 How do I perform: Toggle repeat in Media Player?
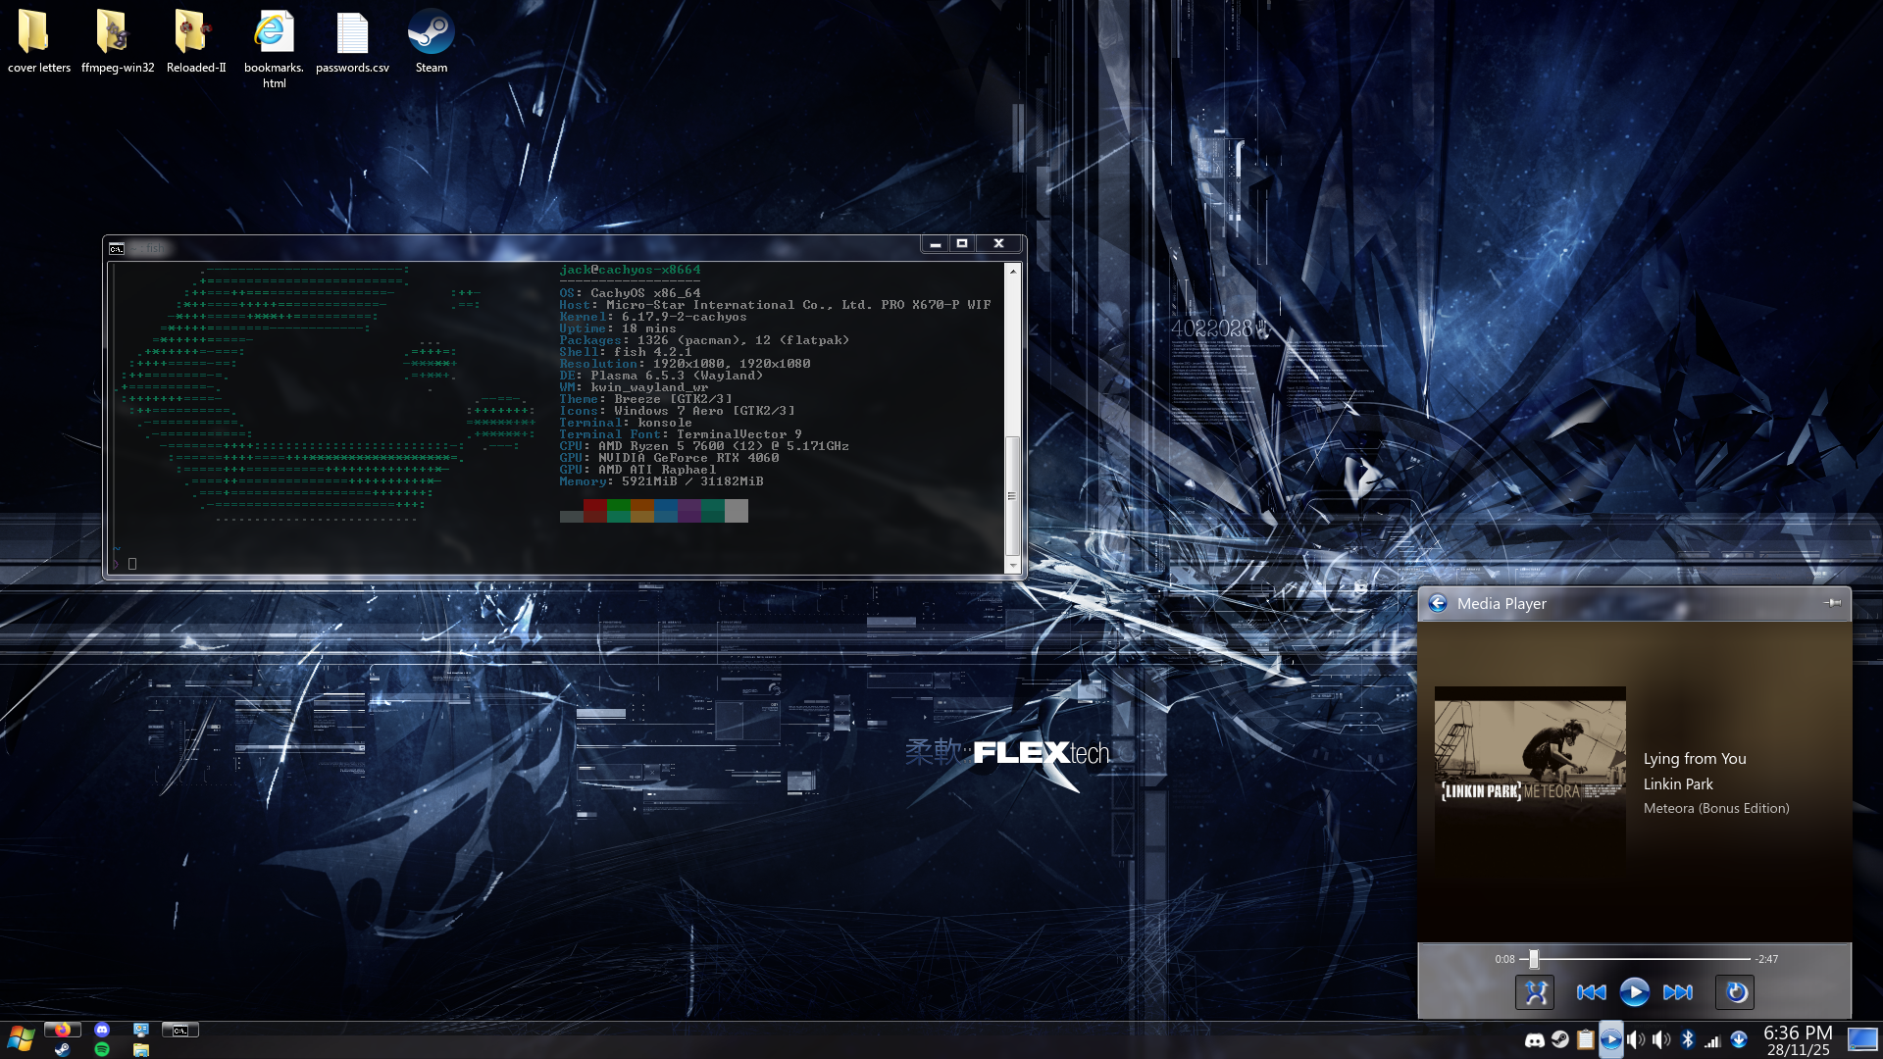point(1736,992)
